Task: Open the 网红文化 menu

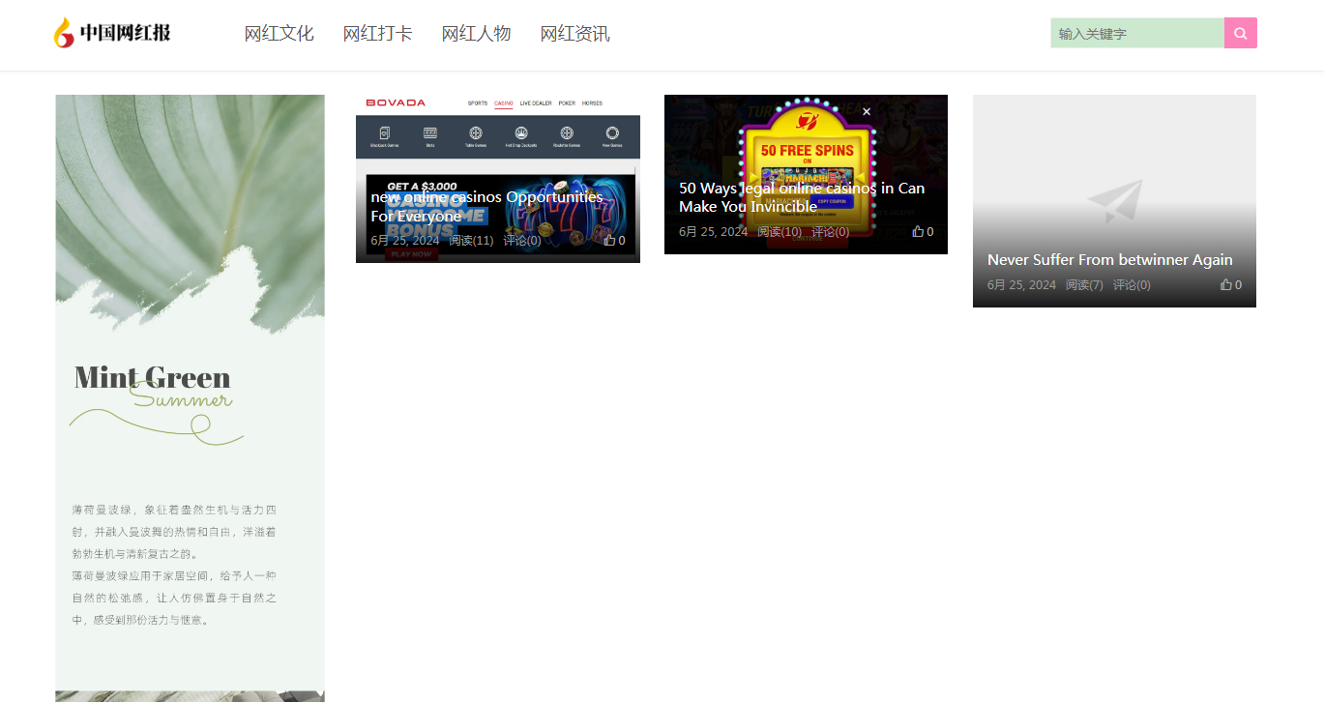Action: coord(280,34)
